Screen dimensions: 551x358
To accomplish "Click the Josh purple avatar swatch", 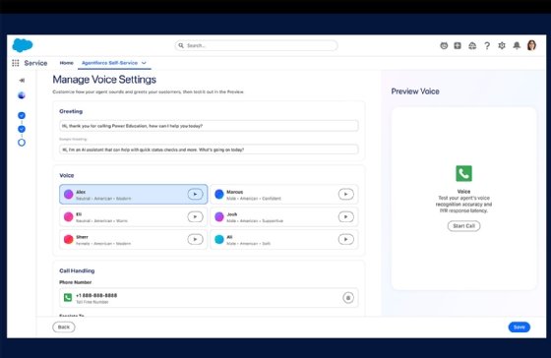I will 219,216.
